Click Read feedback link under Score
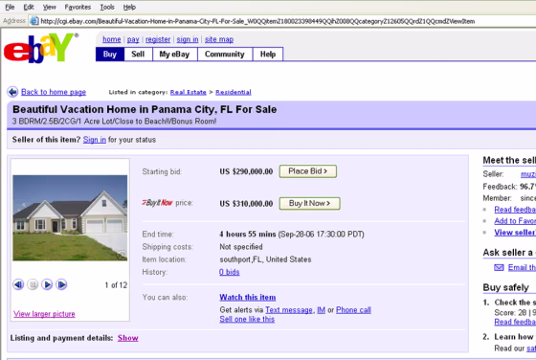Viewport: 536px width, 360px height. point(515,322)
